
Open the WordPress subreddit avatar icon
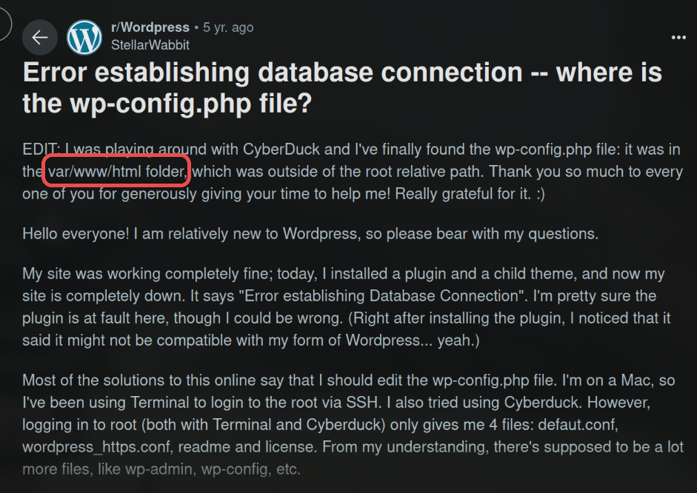pos(84,37)
